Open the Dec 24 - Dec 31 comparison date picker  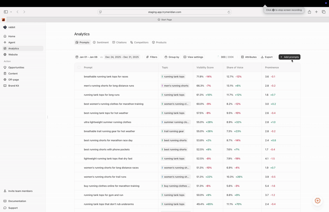(122, 57)
